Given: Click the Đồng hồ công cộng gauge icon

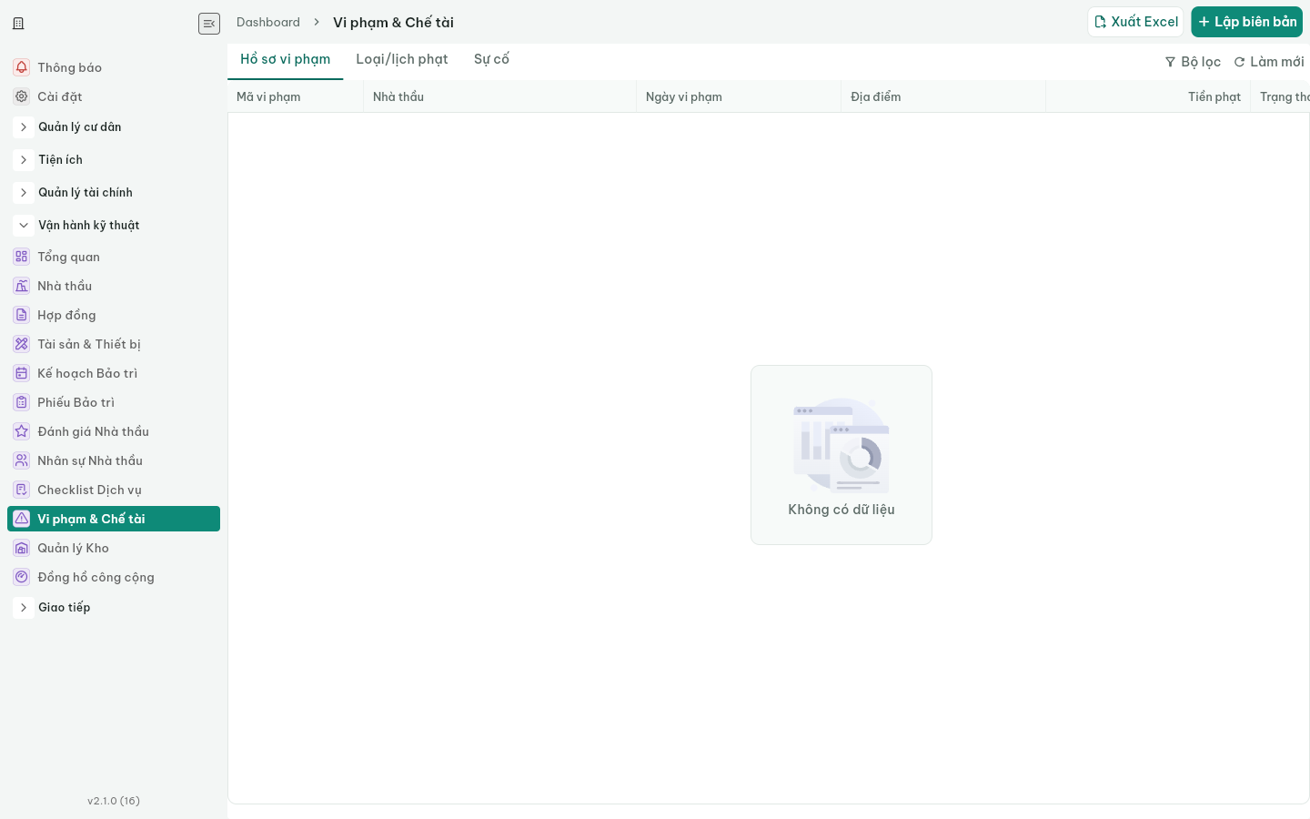Looking at the screenshot, I should pos(22,577).
